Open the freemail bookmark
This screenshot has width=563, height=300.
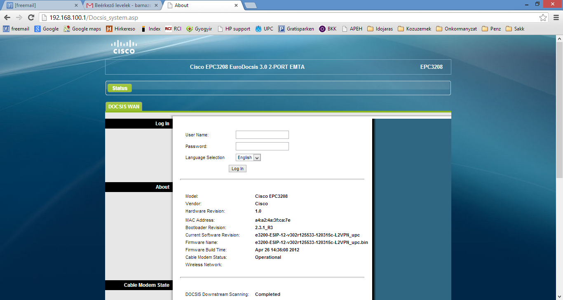16,29
